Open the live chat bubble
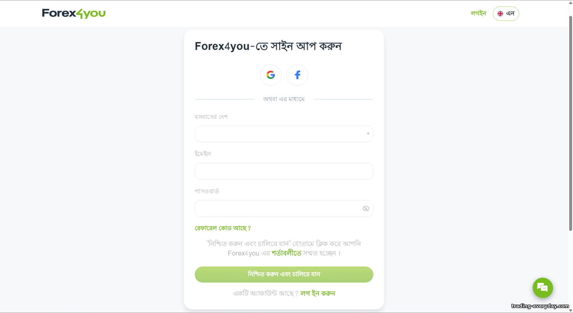Image resolution: width=573 pixels, height=313 pixels. [542, 288]
